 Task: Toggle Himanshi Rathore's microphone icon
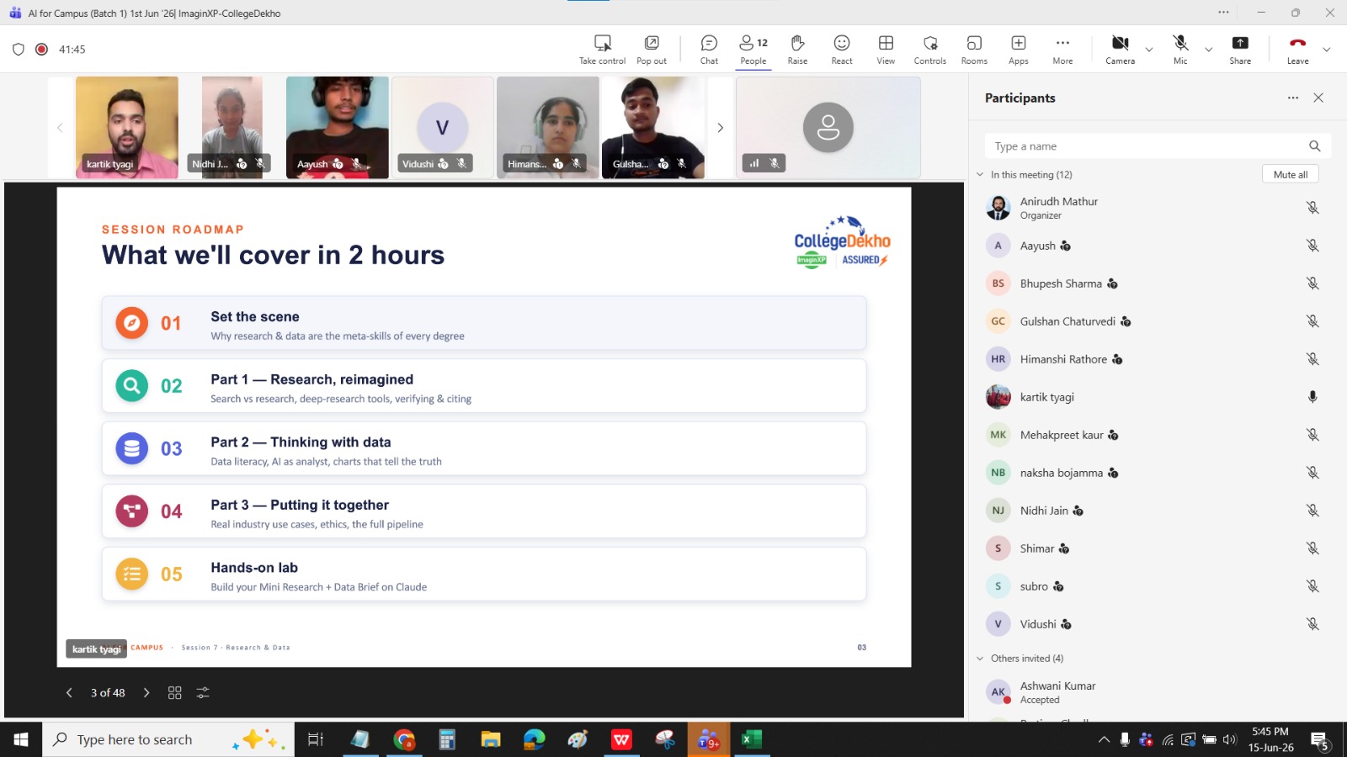pos(1312,359)
